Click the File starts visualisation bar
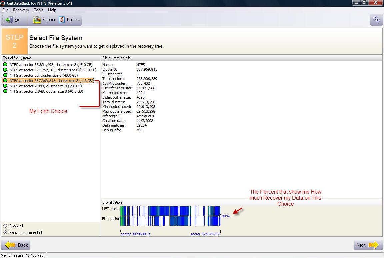 tap(170, 221)
